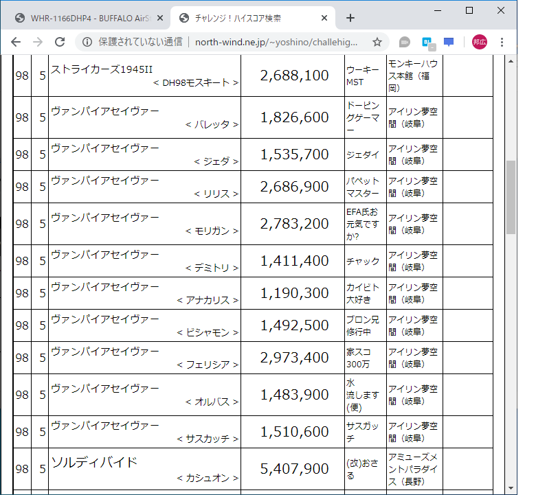
Task: Select score 1,492,500
Action: tap(294, 325)
